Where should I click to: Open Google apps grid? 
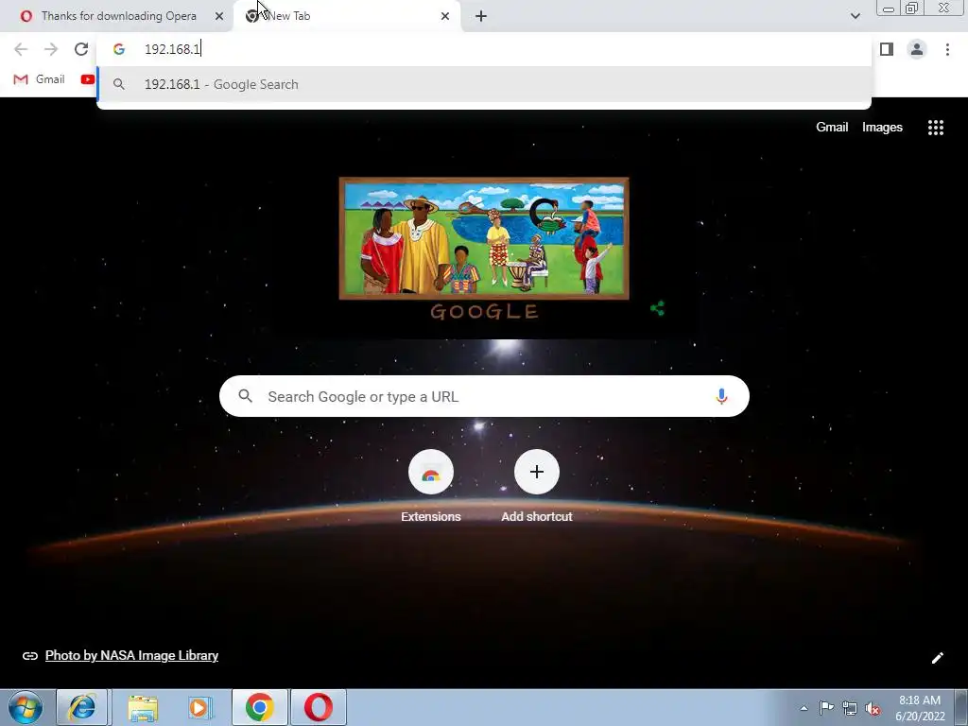tap(936, 128)
